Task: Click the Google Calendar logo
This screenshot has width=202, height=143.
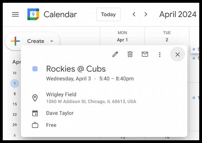Action: [33, 14]
